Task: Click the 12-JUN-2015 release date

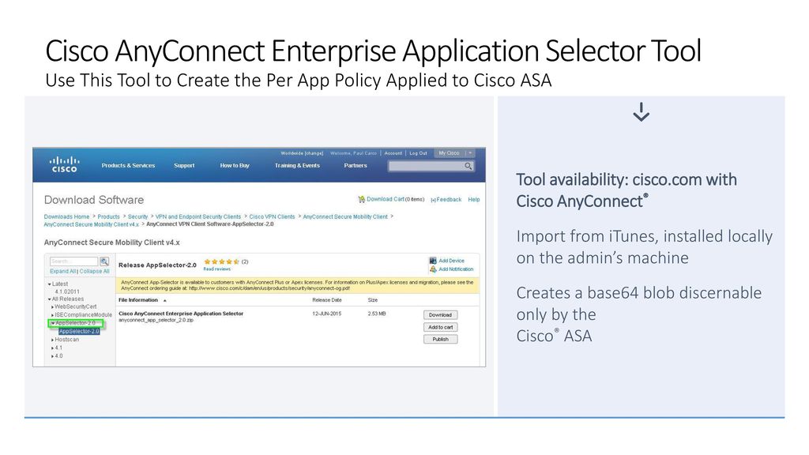Action: click(x=326, y=314)
